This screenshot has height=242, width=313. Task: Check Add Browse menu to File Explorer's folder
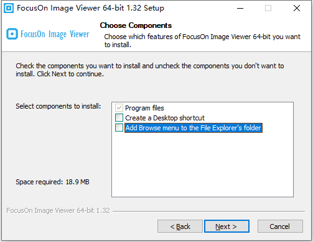tap(119, 128)
